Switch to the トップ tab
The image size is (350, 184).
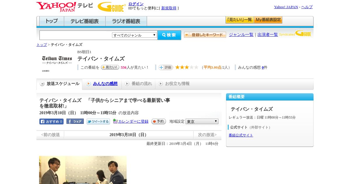point(52,21)
